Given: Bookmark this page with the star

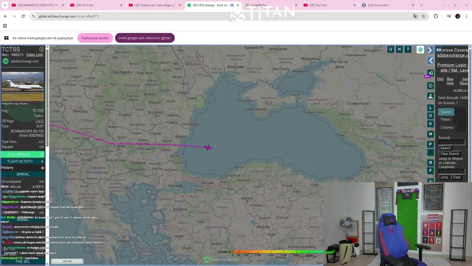Looking at the screenshot, I should click(x=423, y=16).
